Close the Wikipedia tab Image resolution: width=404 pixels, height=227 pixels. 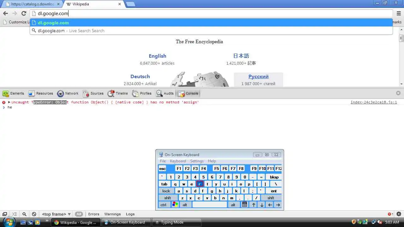pyautogui.click(x=120, y=4)
